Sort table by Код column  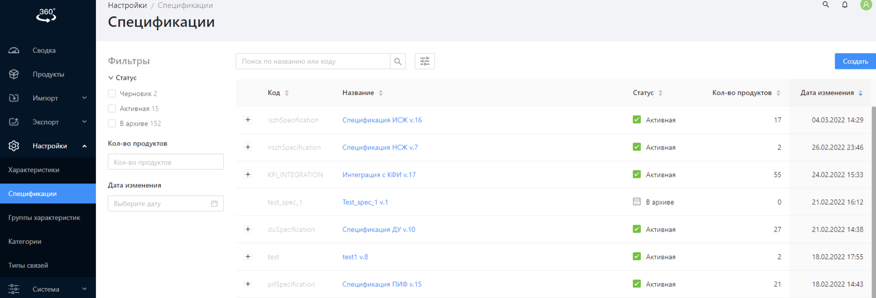click(286, 93)
